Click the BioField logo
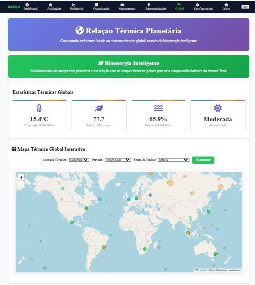 (13, 7)
